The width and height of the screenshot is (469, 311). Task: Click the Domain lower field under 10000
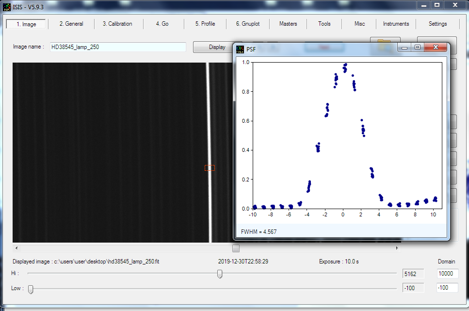click(x=447, y=288)
